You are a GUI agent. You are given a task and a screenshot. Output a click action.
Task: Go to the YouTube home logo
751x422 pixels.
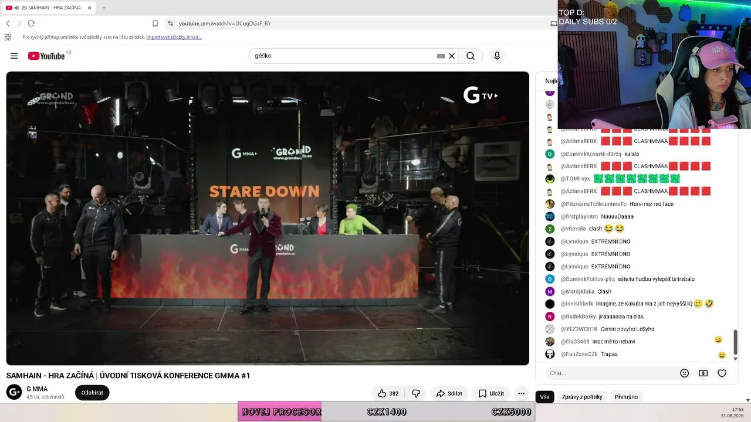tap(46, 56)
